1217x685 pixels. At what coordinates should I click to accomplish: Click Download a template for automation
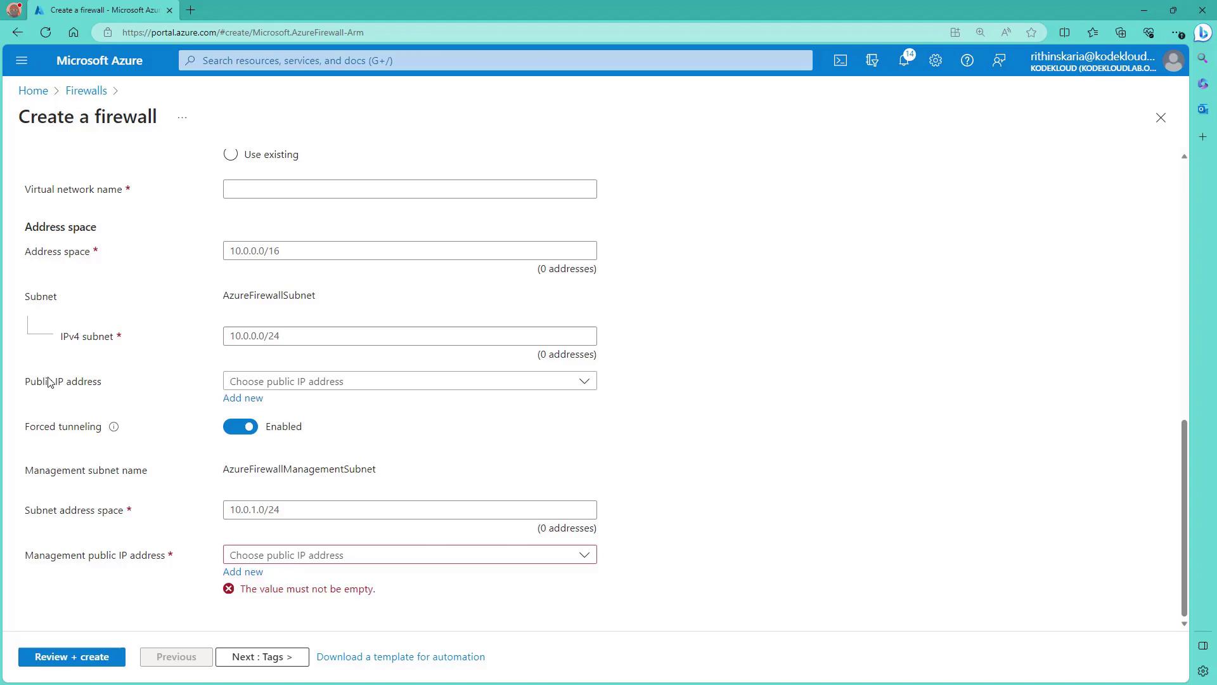click(401, 657)
